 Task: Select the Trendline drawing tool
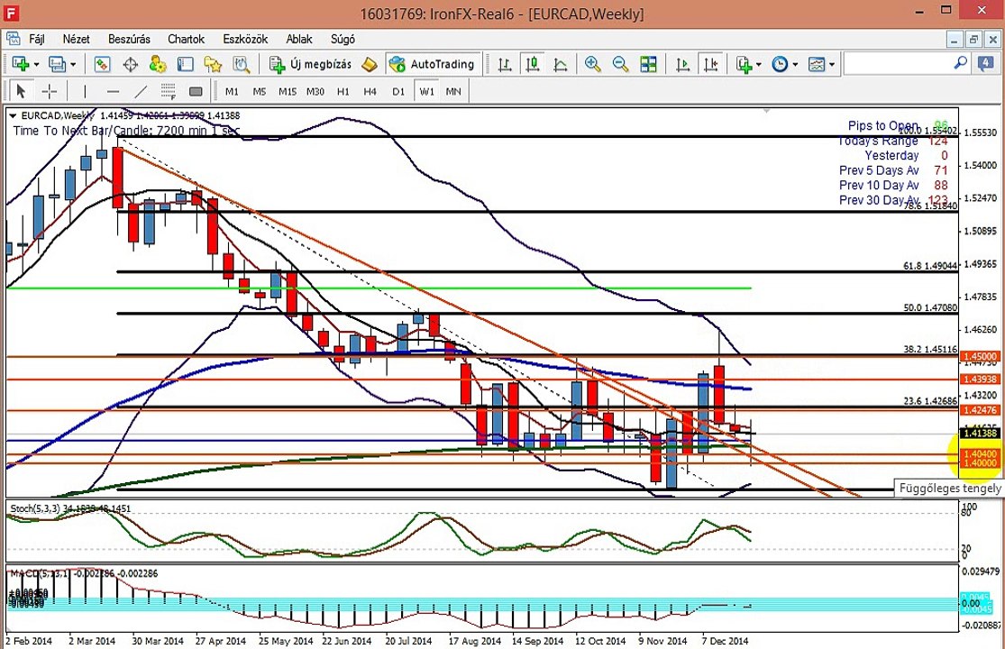(141, 92)
